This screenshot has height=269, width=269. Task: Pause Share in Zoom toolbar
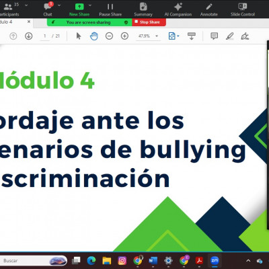point(110,9)
